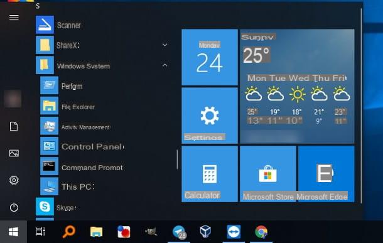This screenshot has height=243, width=383.
Task: Open Documents from Start sidebar
Action: tap(14, 126)
